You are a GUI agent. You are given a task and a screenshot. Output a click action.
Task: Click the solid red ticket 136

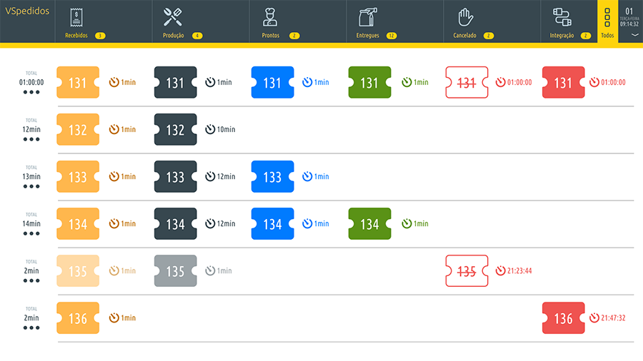pos(563,318)
